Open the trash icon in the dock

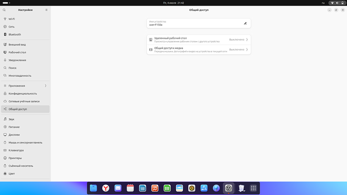[x=241, y=188]
